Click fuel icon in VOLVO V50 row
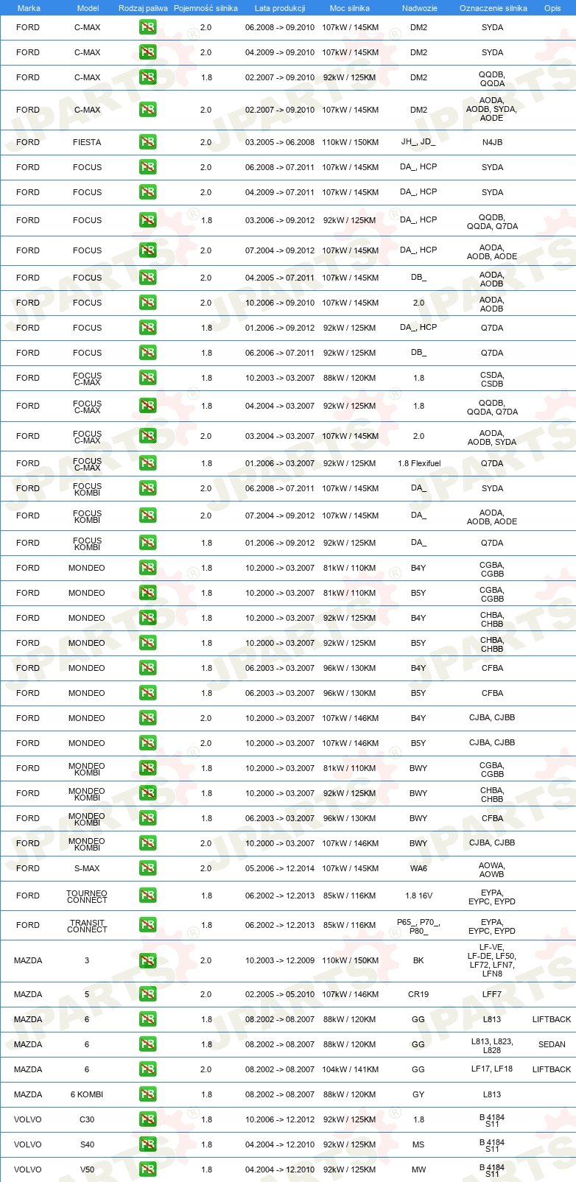The image size is (576, 1182). pos(147,1169)
